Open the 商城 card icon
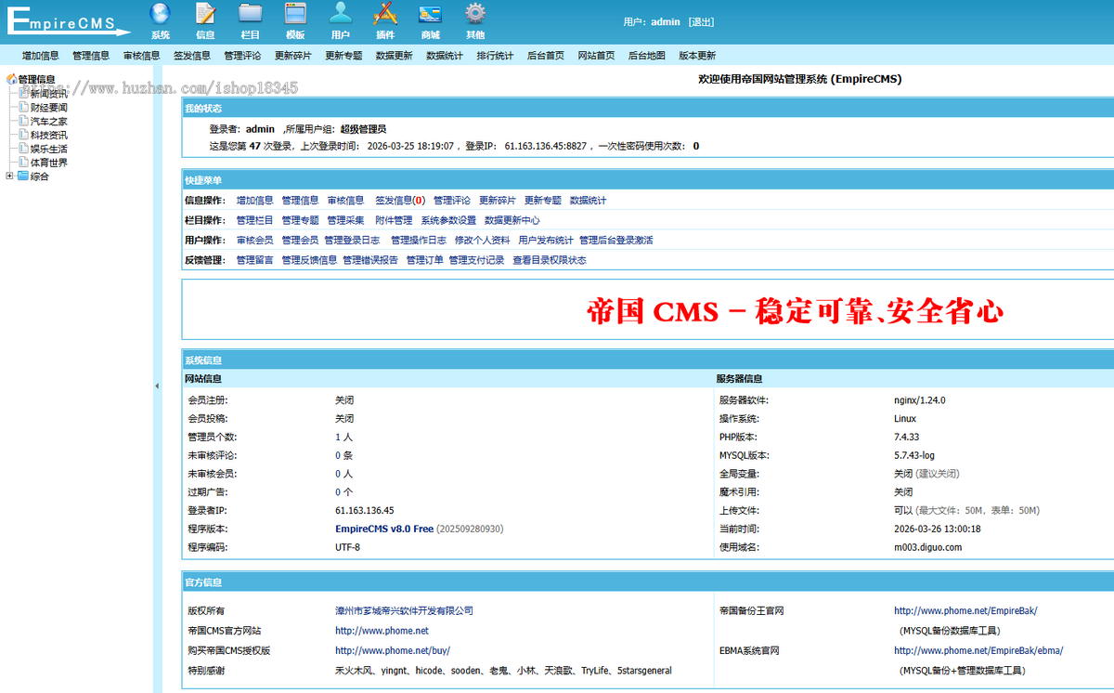 click(x=430, y=13)
